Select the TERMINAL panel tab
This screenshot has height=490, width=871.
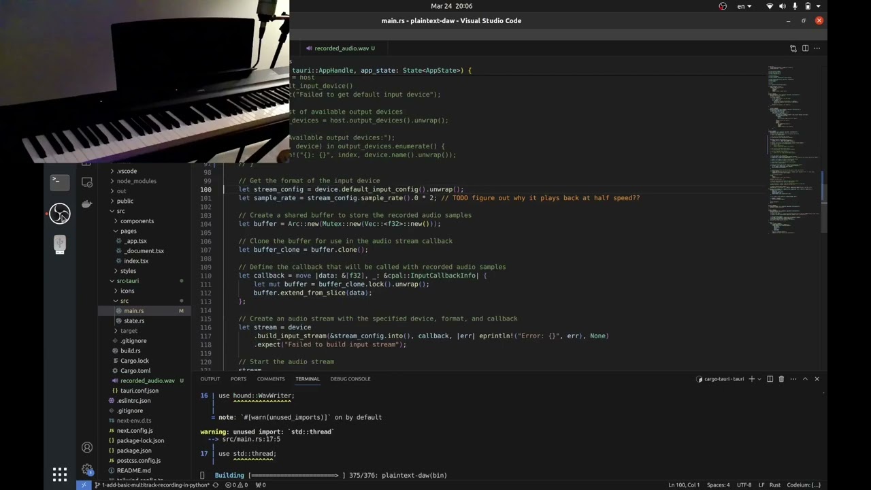click(x=308, y=379)
